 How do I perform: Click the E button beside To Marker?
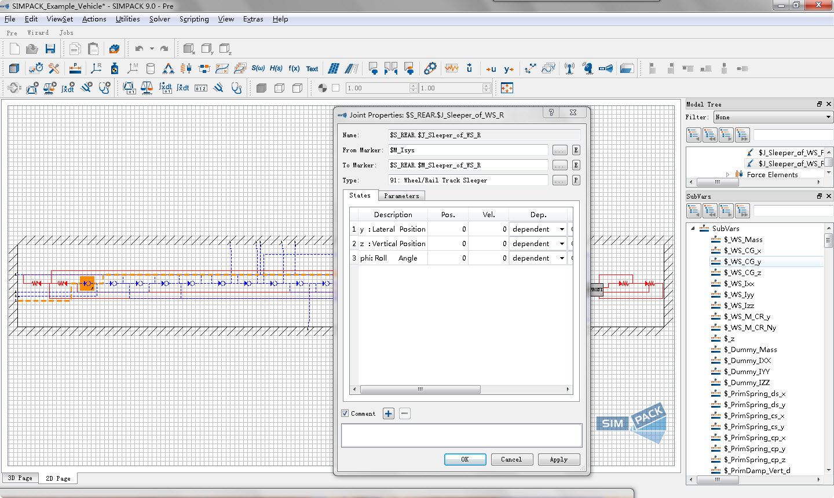tap(576, 165)
